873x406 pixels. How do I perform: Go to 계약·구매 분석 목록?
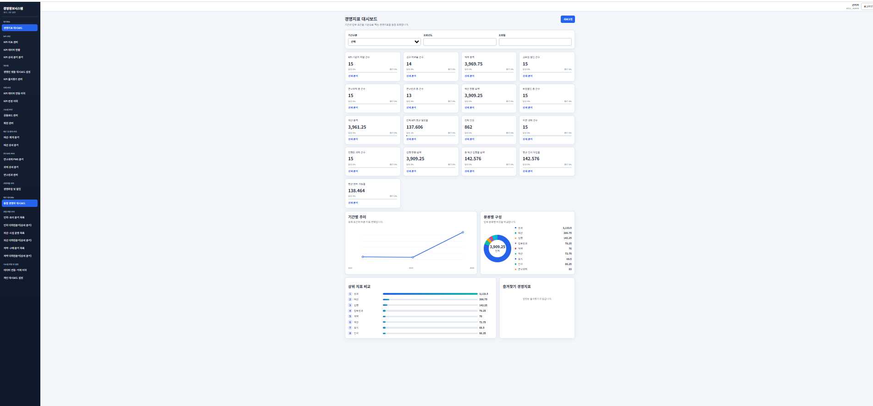click(20, 248)
